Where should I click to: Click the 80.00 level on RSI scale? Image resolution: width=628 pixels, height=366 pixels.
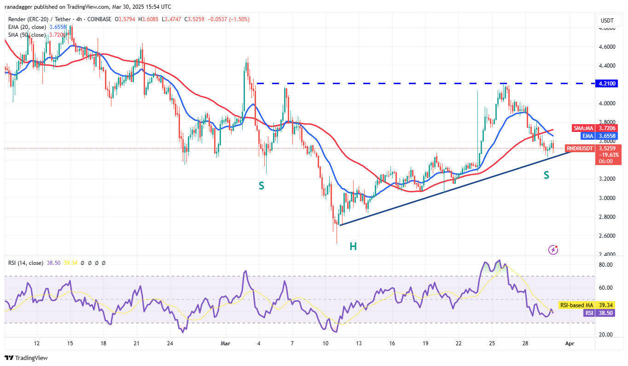(605, 265)
